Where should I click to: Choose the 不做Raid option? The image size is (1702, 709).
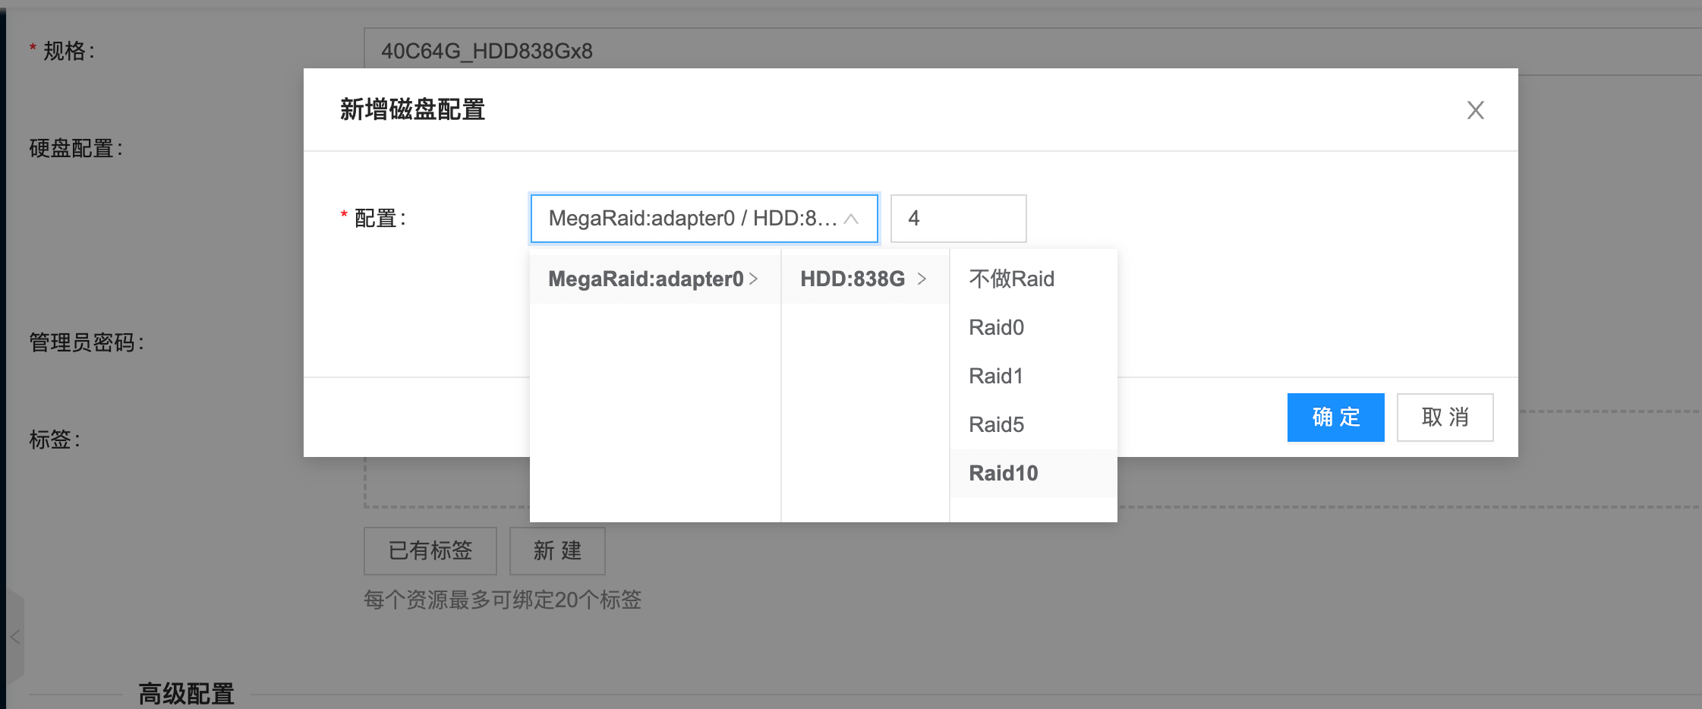point(1011,279)
